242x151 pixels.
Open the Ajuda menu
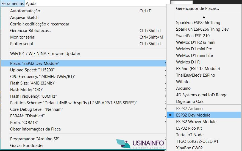[x=31, y=3]
